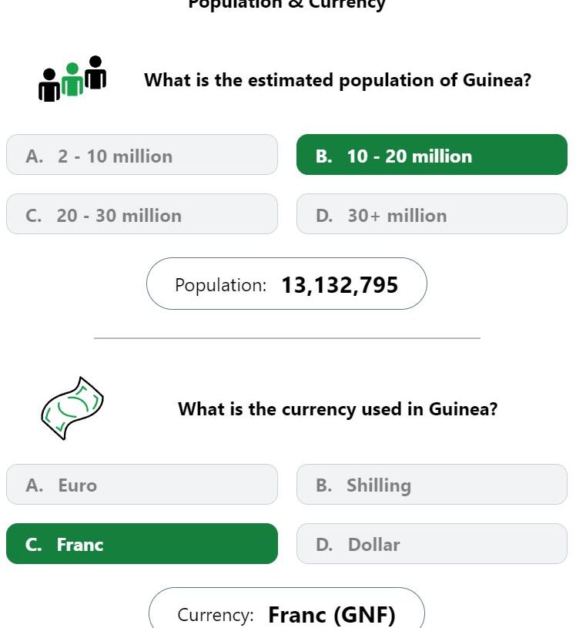Choose the Shilling currency answer
This screenshot has height=628, width=576.
click(432, 484)
